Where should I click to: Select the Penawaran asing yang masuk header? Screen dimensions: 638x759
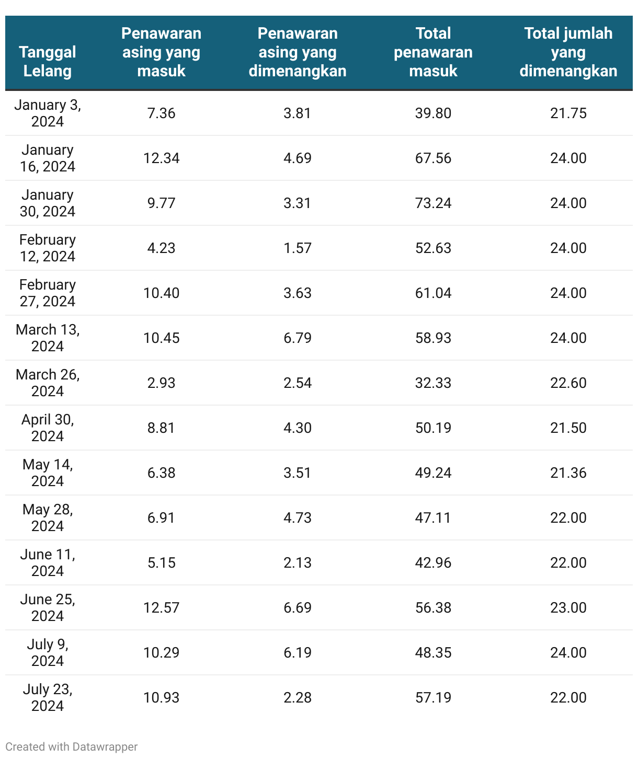[161, 52]
